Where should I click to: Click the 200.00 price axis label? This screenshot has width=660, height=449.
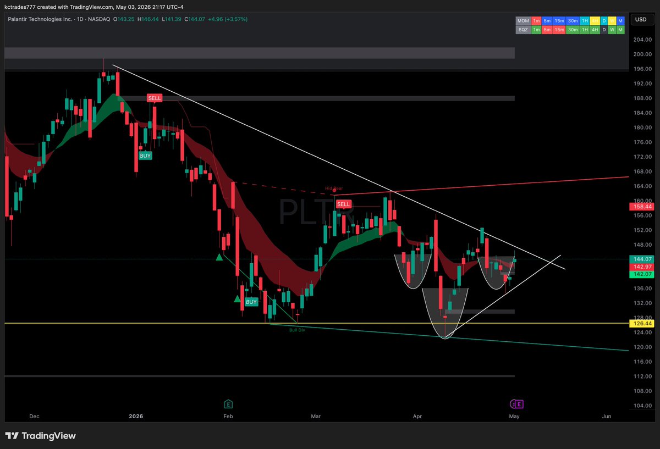(x=642, y=54)
